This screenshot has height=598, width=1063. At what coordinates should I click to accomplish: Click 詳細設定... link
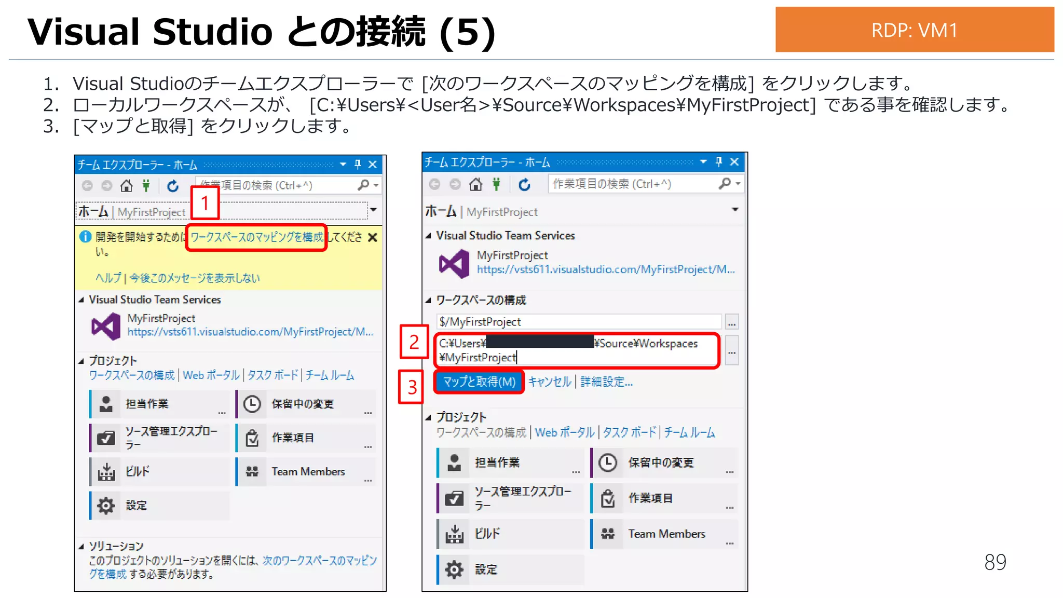(x=607, y=382)
